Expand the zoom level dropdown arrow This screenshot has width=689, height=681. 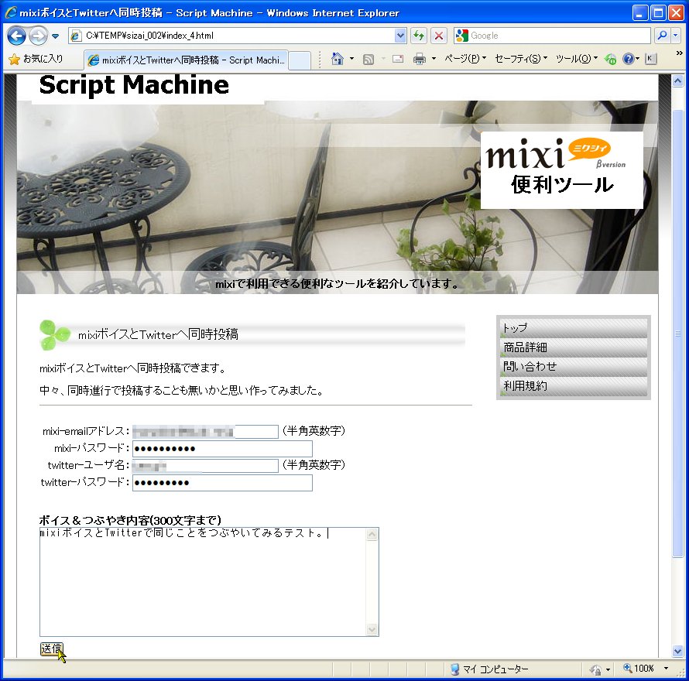pyautogui.click(x=666, y=669)
